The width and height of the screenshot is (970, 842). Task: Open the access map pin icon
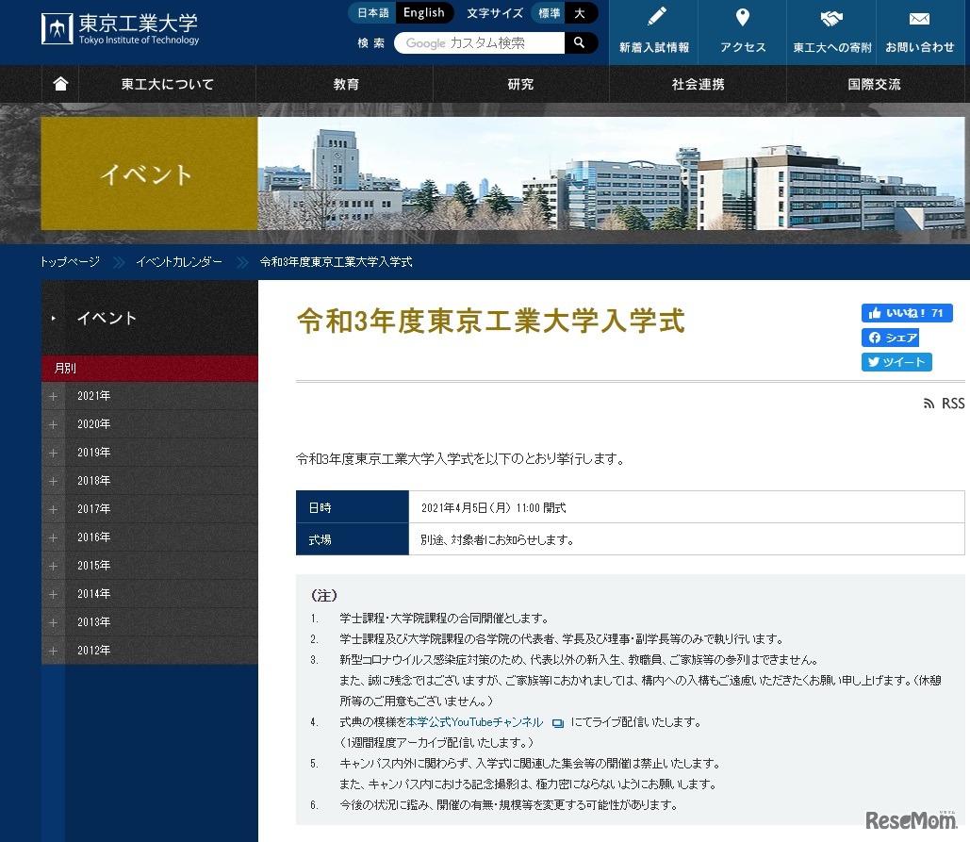tap(742, 18)
